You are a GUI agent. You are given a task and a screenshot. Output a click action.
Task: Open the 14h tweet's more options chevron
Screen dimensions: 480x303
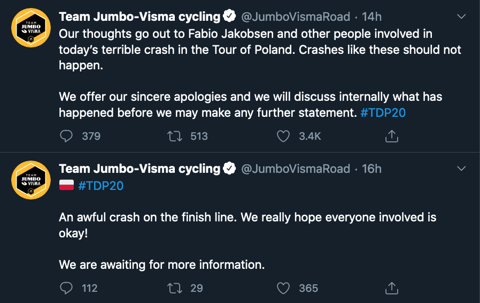461,16
